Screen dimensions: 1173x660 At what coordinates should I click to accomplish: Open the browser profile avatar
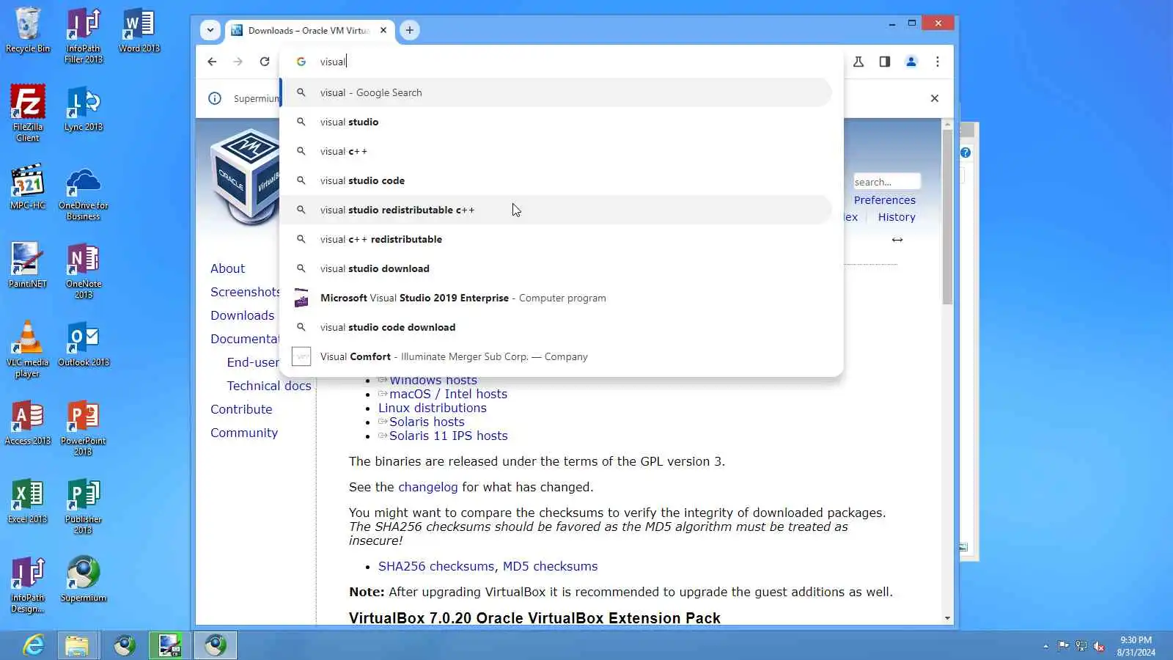pyautogui.click(x=911, y=62)
